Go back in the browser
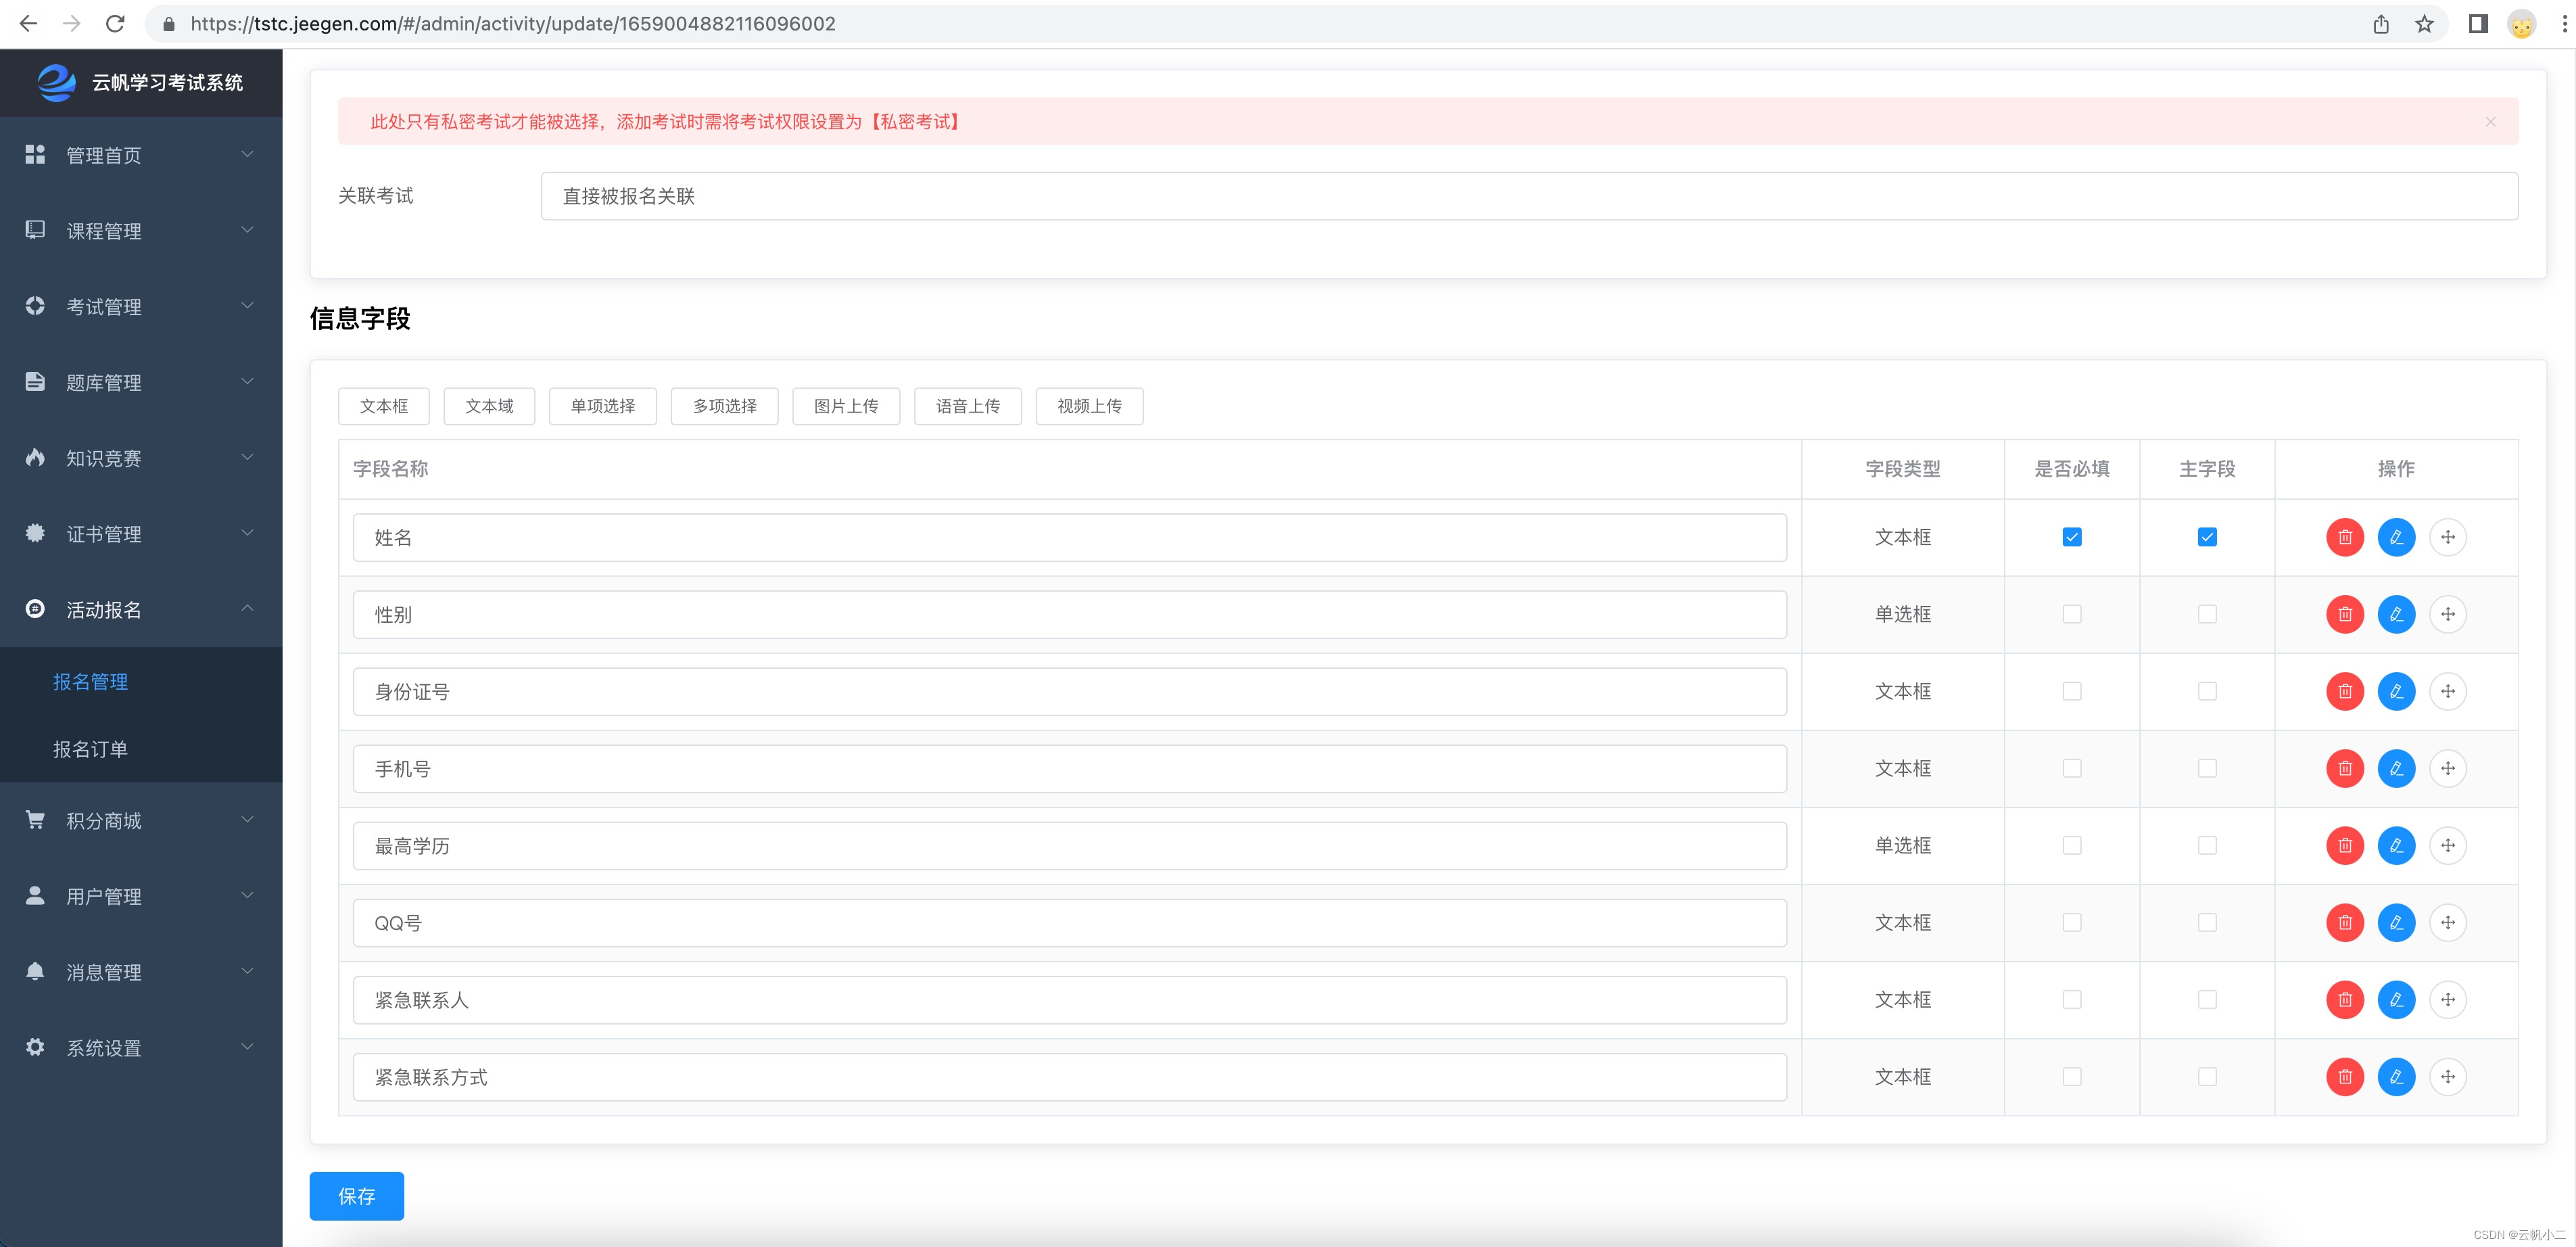The width and height of the screenshot is (2576, 1247). click(x=28, y=24)
